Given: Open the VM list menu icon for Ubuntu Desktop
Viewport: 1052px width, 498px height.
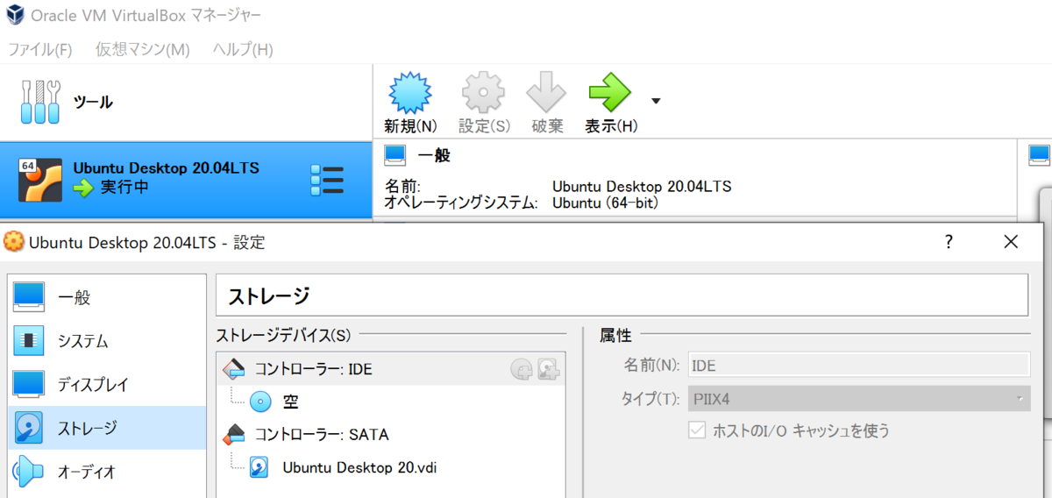Looking at the screenshot, I should tap(327, 178).
